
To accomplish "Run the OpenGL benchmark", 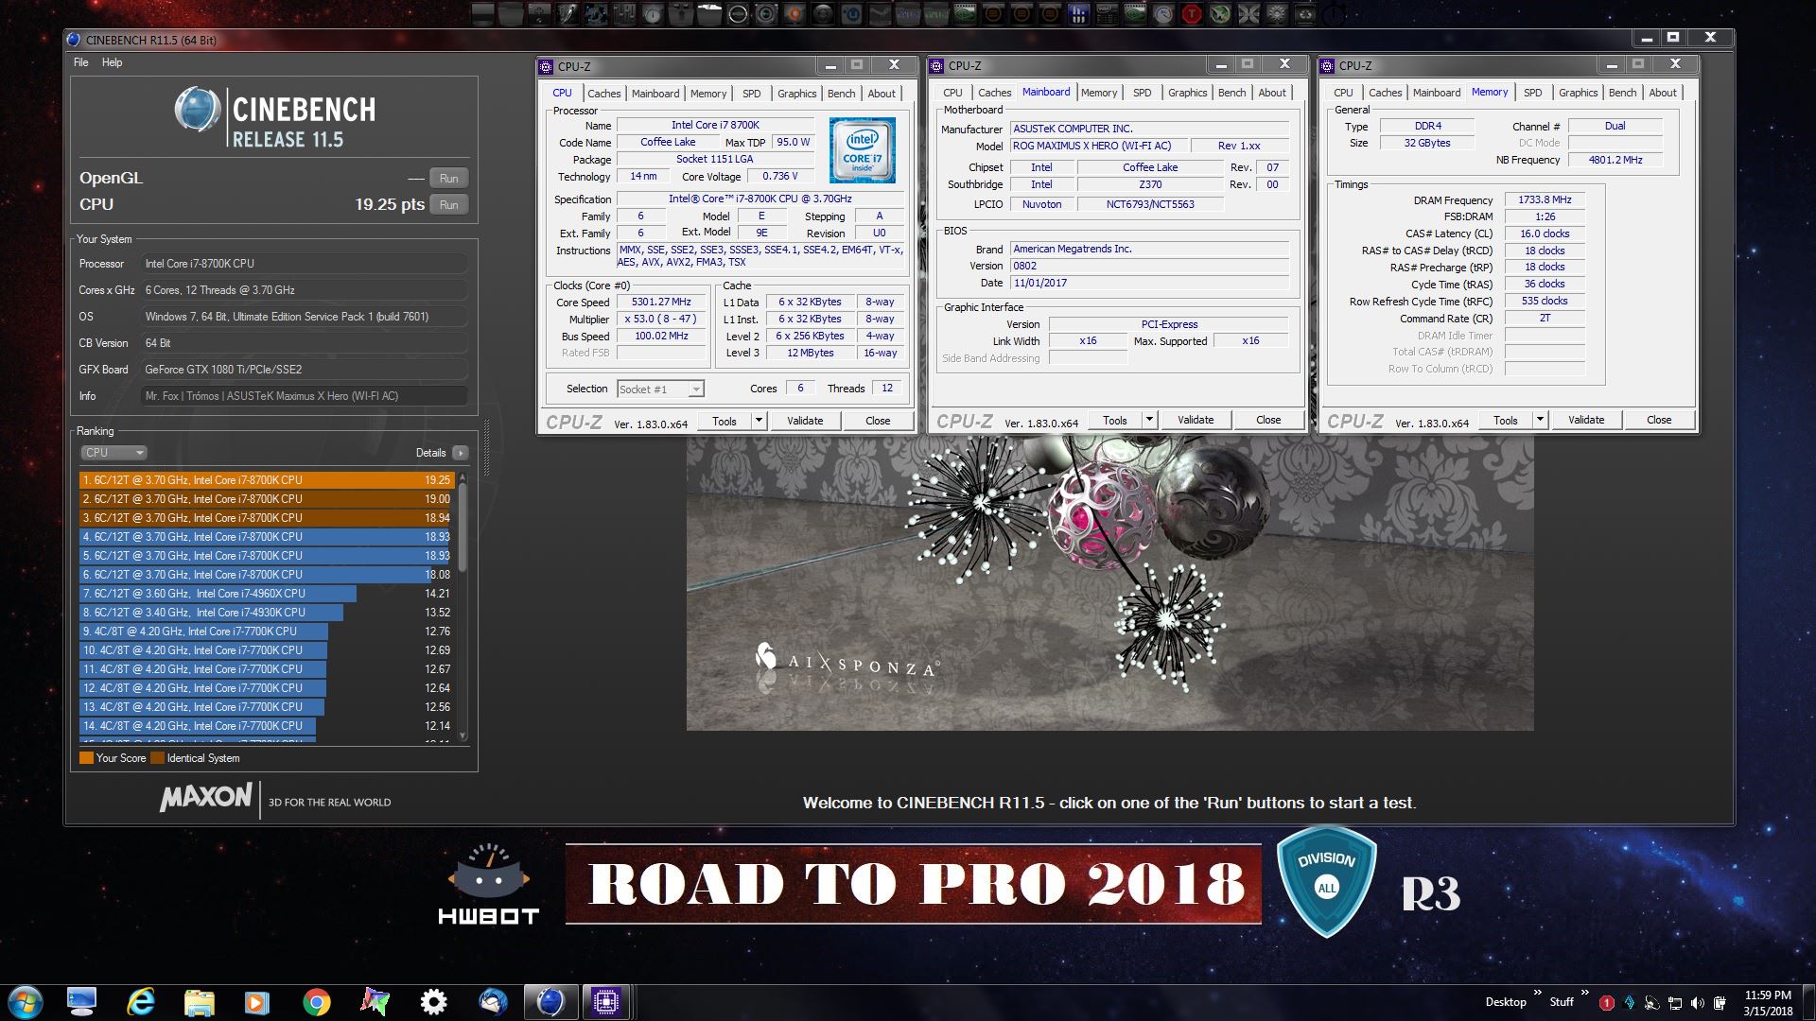I will tap(449, 179).
